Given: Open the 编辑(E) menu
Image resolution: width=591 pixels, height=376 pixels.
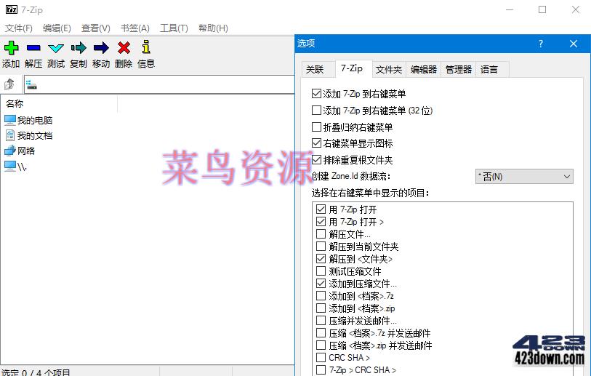Looking at the screenshot, I should pos(57,28).
